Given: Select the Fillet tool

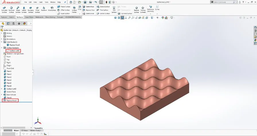Looking at the screenshot, I should pyautogui.click(x=80, y=8).
